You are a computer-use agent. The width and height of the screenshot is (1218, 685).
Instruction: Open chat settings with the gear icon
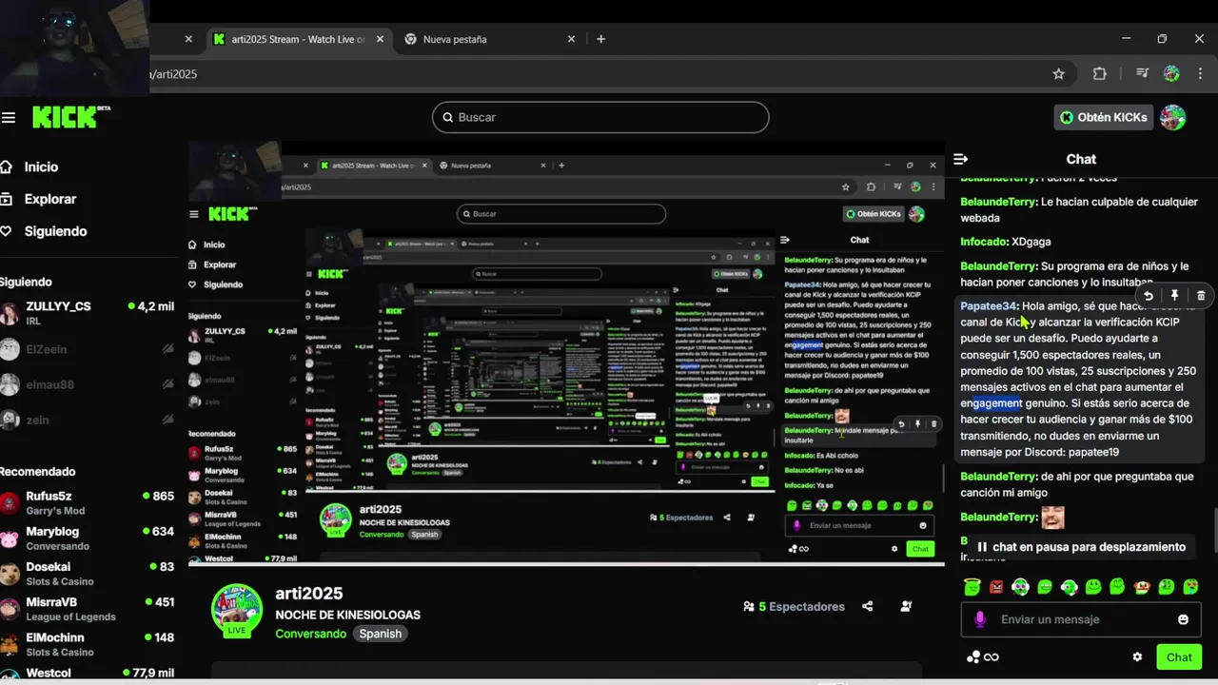click(1137, 656)
